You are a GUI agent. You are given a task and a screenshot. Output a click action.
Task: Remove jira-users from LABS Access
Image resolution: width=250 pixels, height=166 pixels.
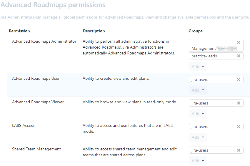click(239, 127)
